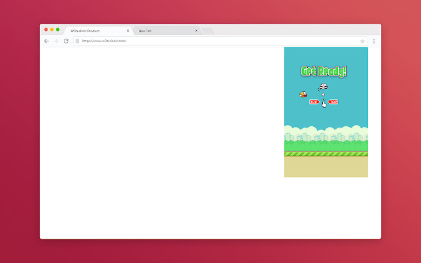The height and width of the screenshot is (263, 421).
Task: Close the New Tab tab
Action: tap(196, 30)
